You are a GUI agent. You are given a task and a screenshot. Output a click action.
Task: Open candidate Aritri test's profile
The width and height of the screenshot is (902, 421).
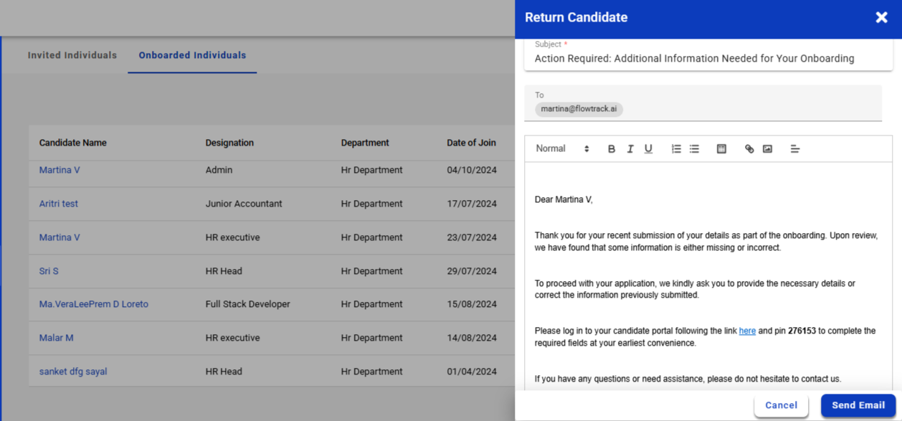(x=59, y=204)
